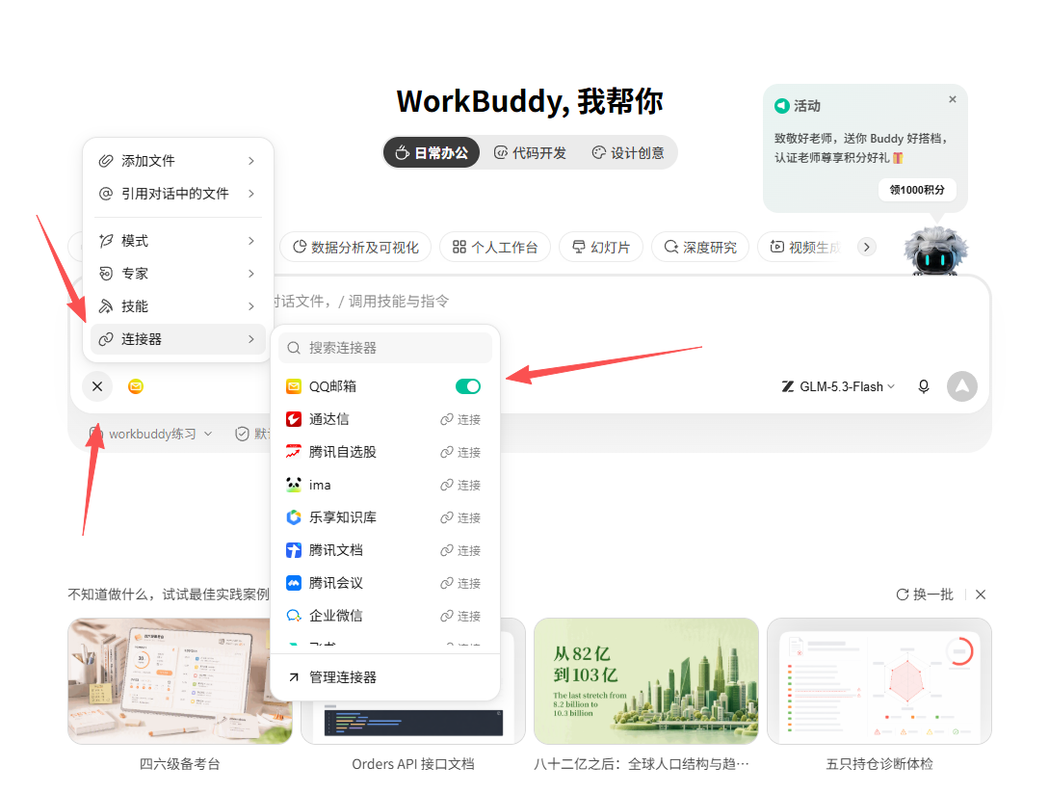The height and width of the screenshot is (793, 1049).
Task: Click the 添加文件 paperclip icon
Action: tap(106, 161)
